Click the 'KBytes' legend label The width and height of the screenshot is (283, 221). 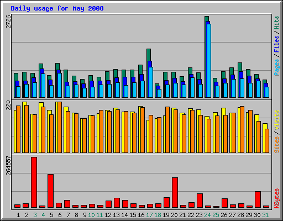[x=277, y=198]
